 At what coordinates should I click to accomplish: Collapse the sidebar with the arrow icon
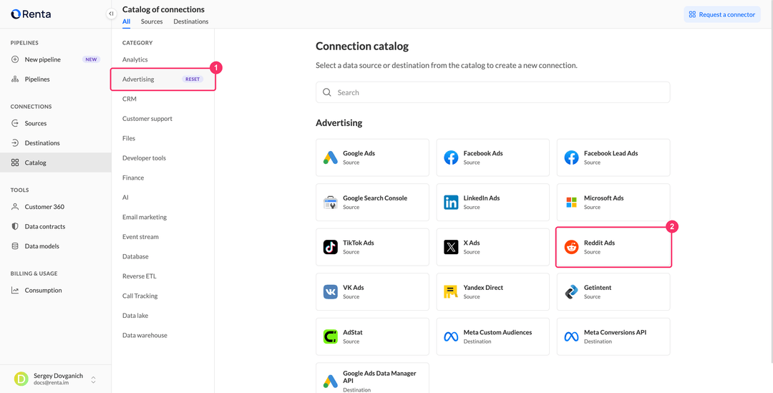(112, 14)
